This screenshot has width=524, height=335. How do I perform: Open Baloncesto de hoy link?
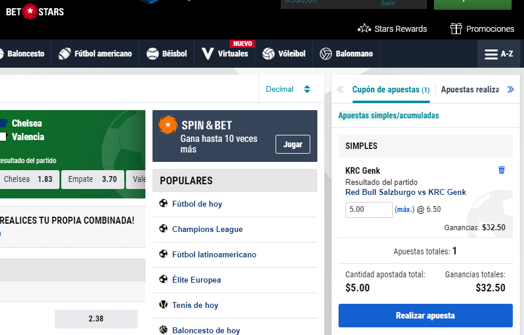pyautogui.click(x=206, y=330)
